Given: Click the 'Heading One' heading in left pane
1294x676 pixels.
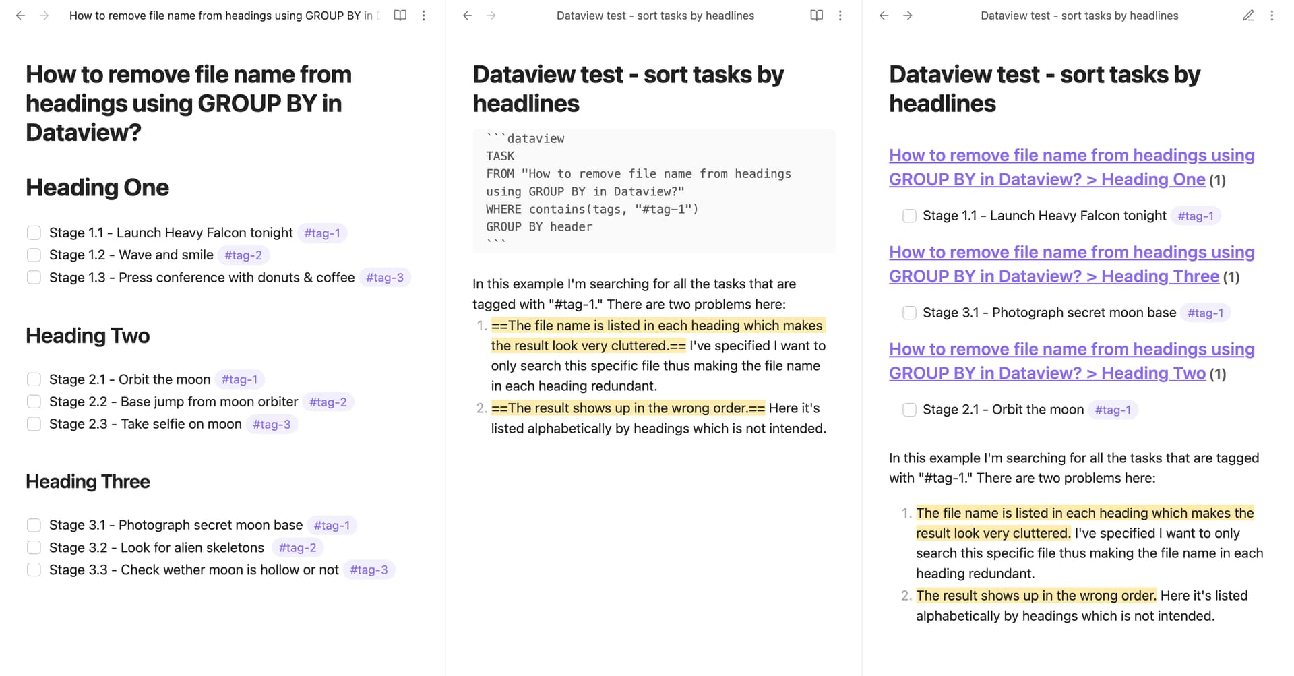Looking at the screenshot, I should click(97, 187).
